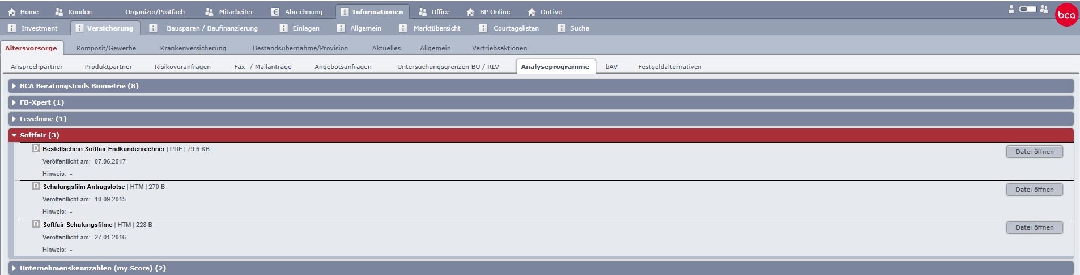Image resolution: width=1080 pixels, height=275 pixels.
Task: Open the Aktuelles tab
Action: coord(386,48)
